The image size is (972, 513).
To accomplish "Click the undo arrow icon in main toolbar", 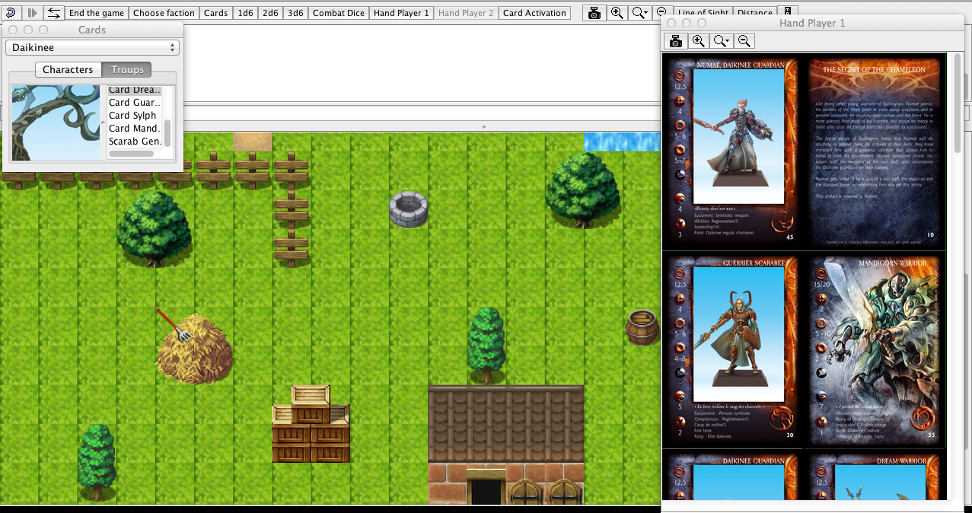I will (x=11, y=13).
